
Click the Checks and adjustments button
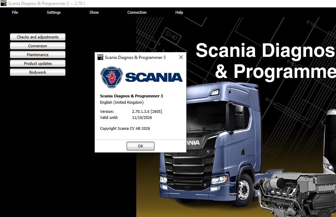38,37
